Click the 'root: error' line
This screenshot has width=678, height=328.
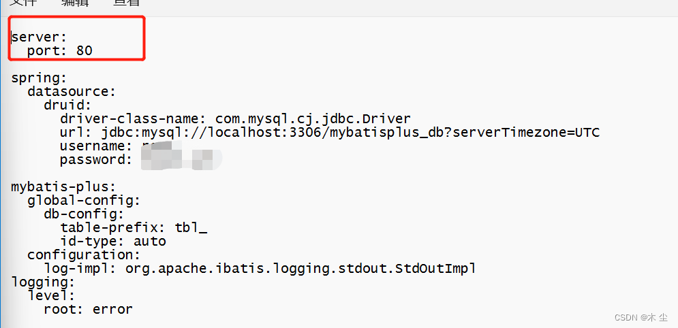88,309
